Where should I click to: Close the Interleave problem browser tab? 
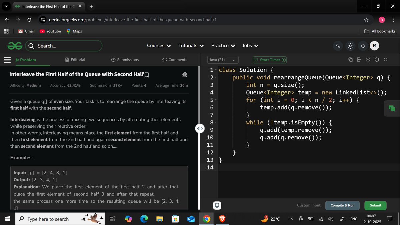(x=80, y=6)
